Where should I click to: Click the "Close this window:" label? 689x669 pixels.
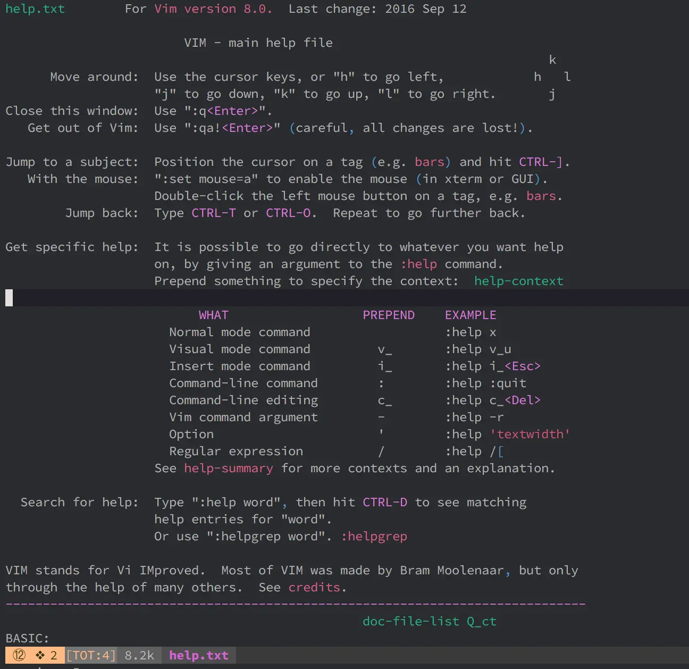coord(72,111)
